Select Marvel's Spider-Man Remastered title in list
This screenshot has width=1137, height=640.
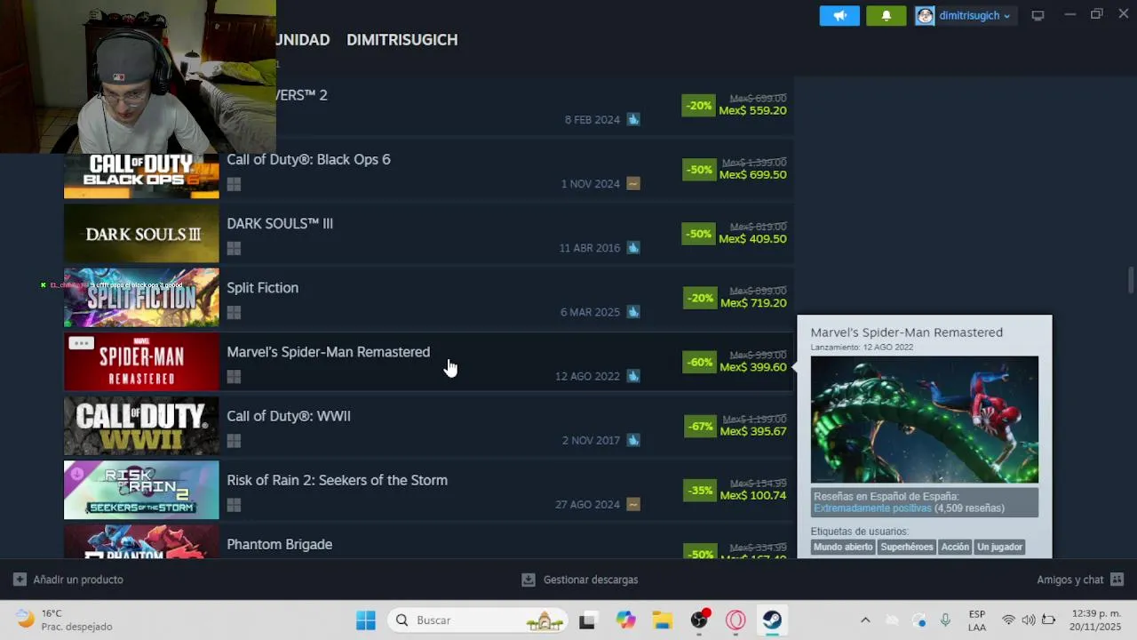coord(328,352)
